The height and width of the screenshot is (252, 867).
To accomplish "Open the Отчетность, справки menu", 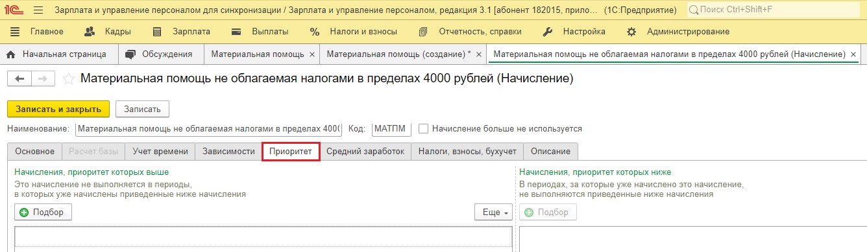I will pos(470,31).
